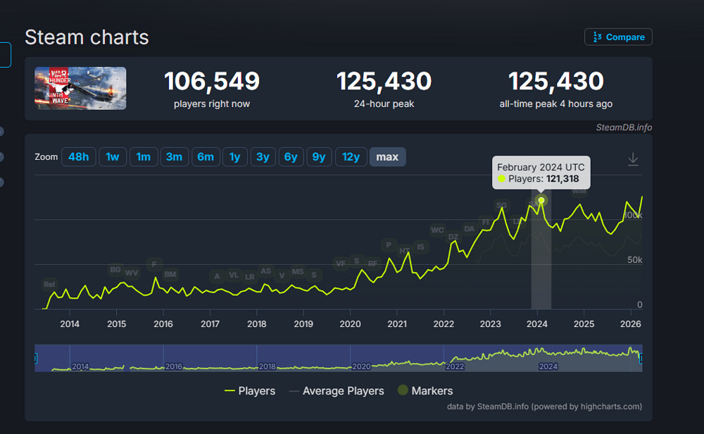Set zoom range to 6m
Viewport: 704px width, 434px height.
[206, 157]
